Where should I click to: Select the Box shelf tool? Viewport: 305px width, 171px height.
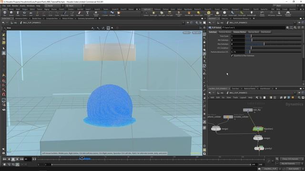(5, 13)
